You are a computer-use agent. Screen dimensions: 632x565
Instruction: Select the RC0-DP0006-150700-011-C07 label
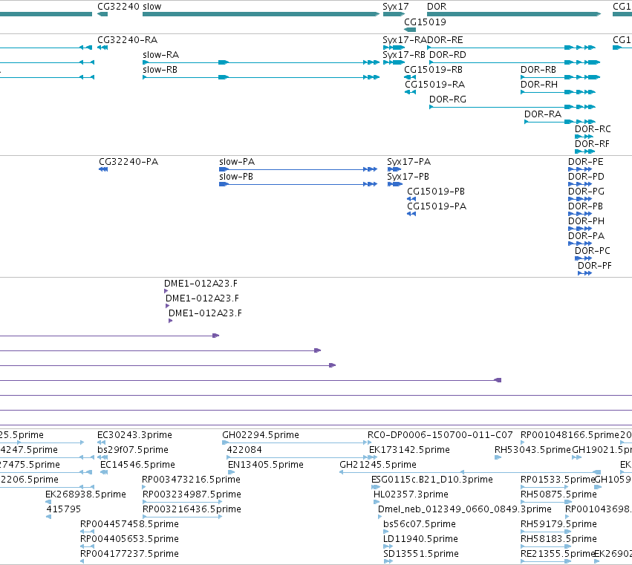click(440, 435)
